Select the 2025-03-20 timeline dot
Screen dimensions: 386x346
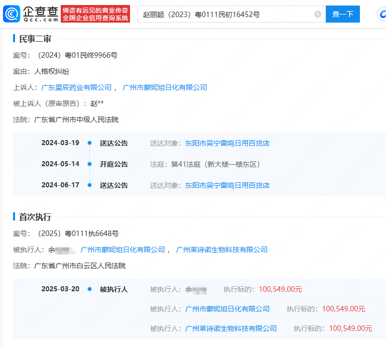(x=90, y=289)
